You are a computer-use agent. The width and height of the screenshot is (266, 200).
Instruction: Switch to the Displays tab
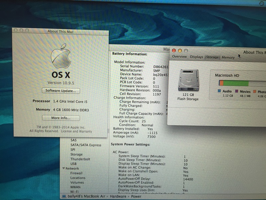tap(197, 57)
